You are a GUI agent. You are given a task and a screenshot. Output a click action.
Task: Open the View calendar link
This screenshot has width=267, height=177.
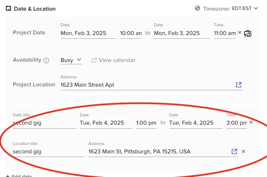click(113, 60)
